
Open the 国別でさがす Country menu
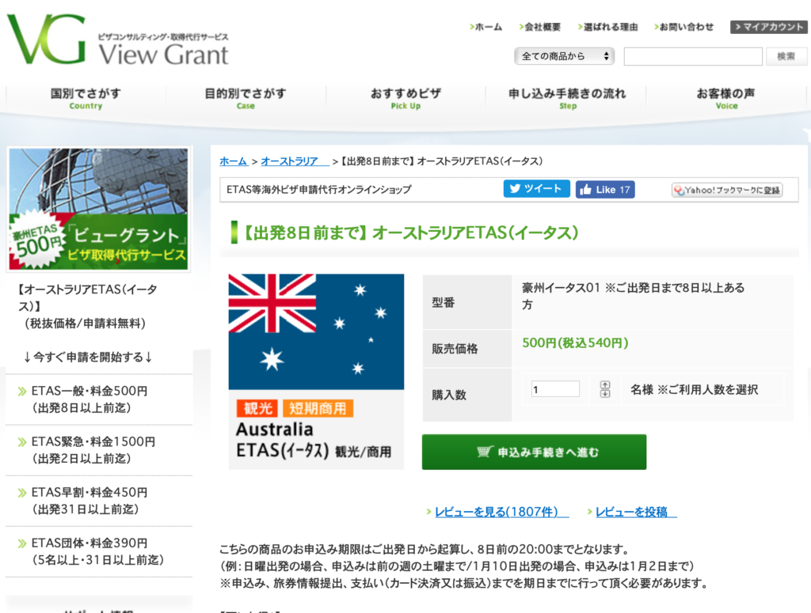tap(86, 98)
